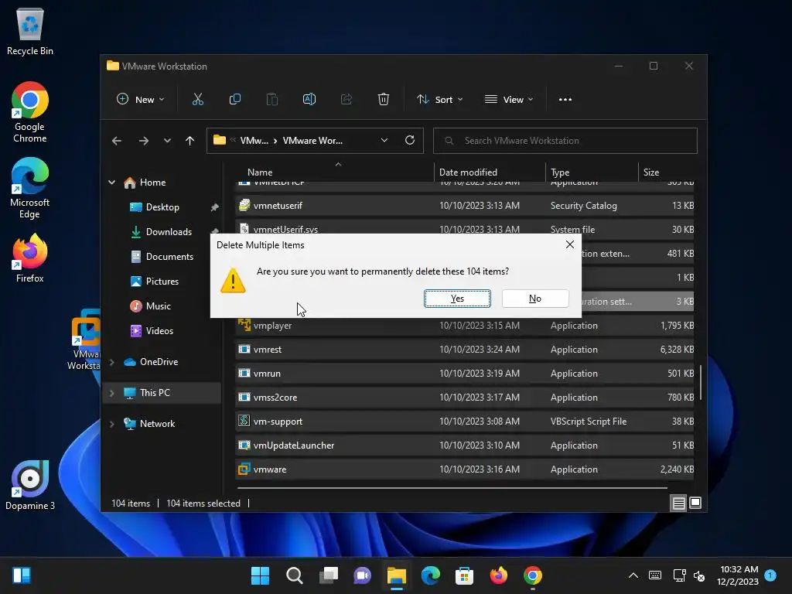Screen dimensions: 792x594
Task: Select the vmplayer application file
Action: tap(464, 326)
